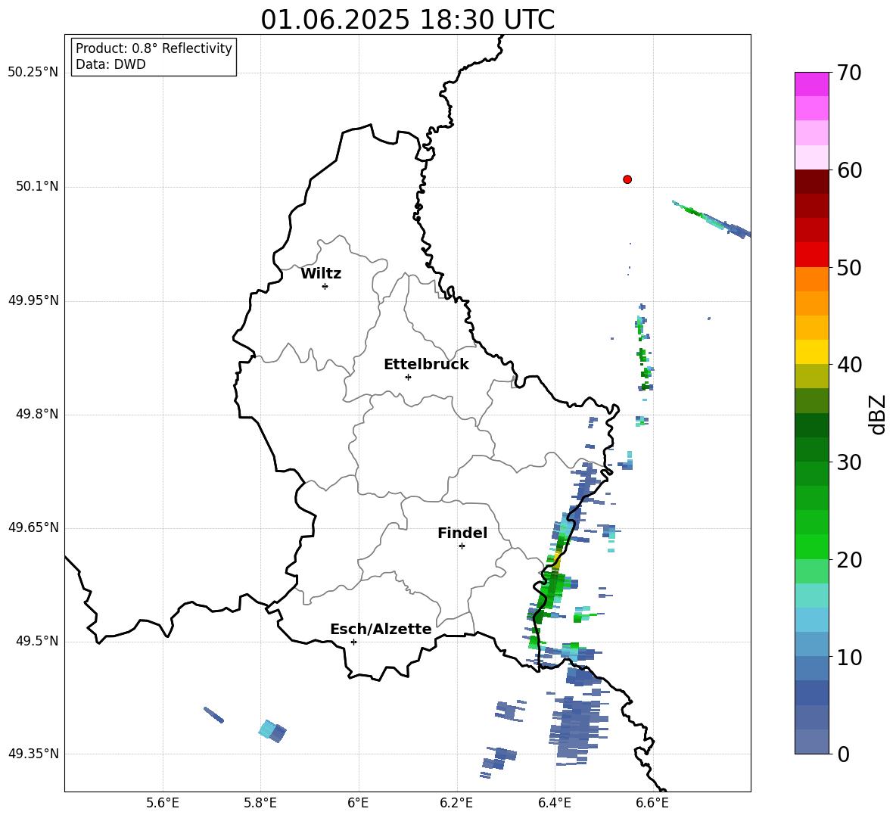Click the colorbar tick label 70
Screen dimensions: 896x818
849,73
